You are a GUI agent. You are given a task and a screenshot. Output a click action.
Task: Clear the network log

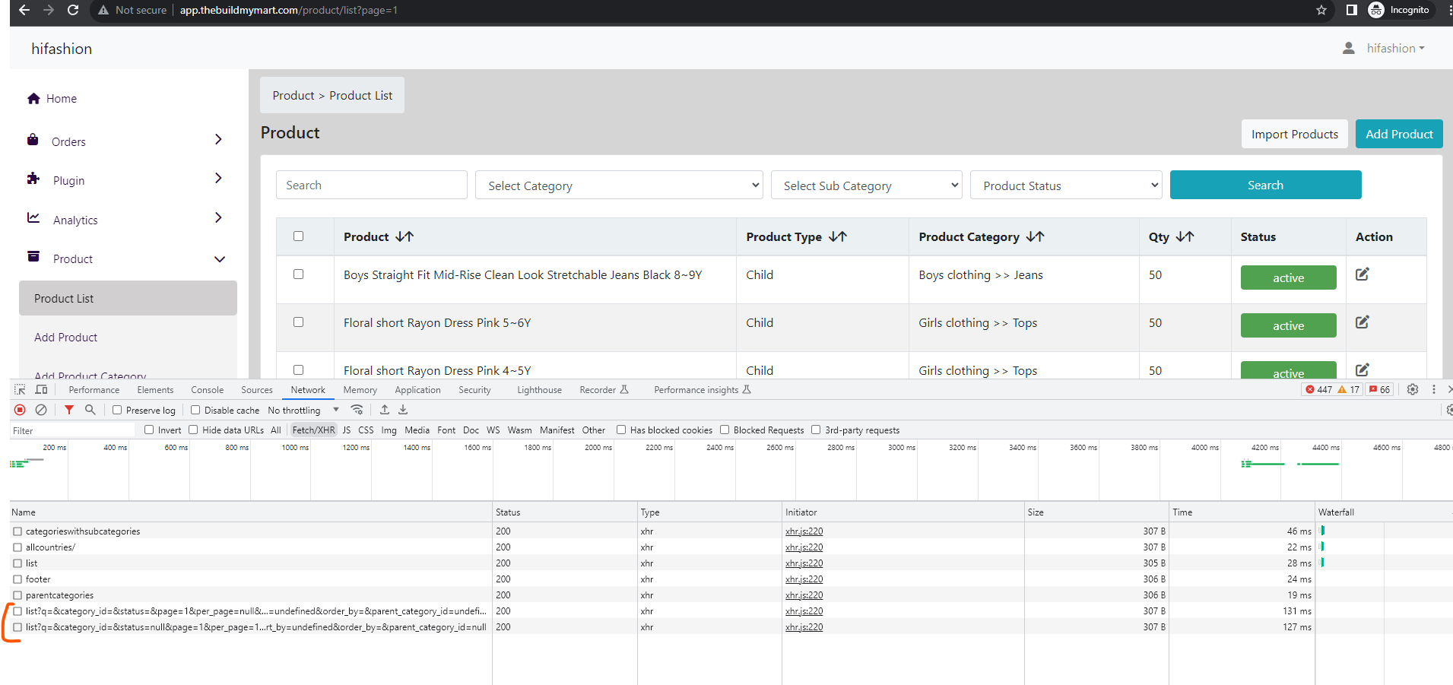pos(41,410)
